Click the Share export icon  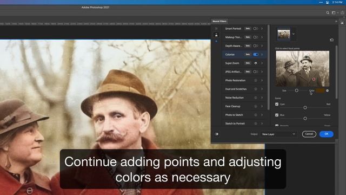click(342, 13)
